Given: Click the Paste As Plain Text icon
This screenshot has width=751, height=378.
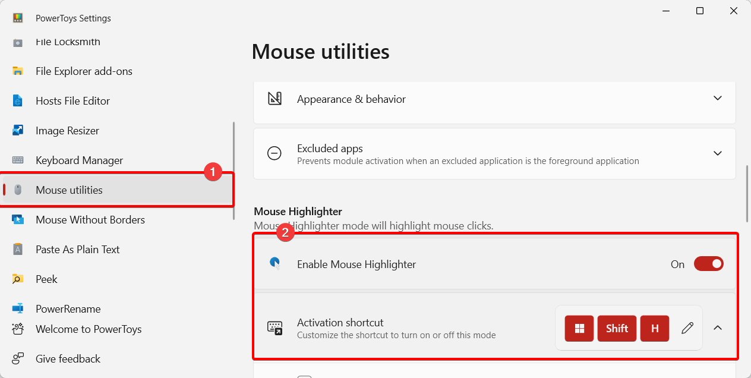Looking at the screenshot, I should [18, 250].
